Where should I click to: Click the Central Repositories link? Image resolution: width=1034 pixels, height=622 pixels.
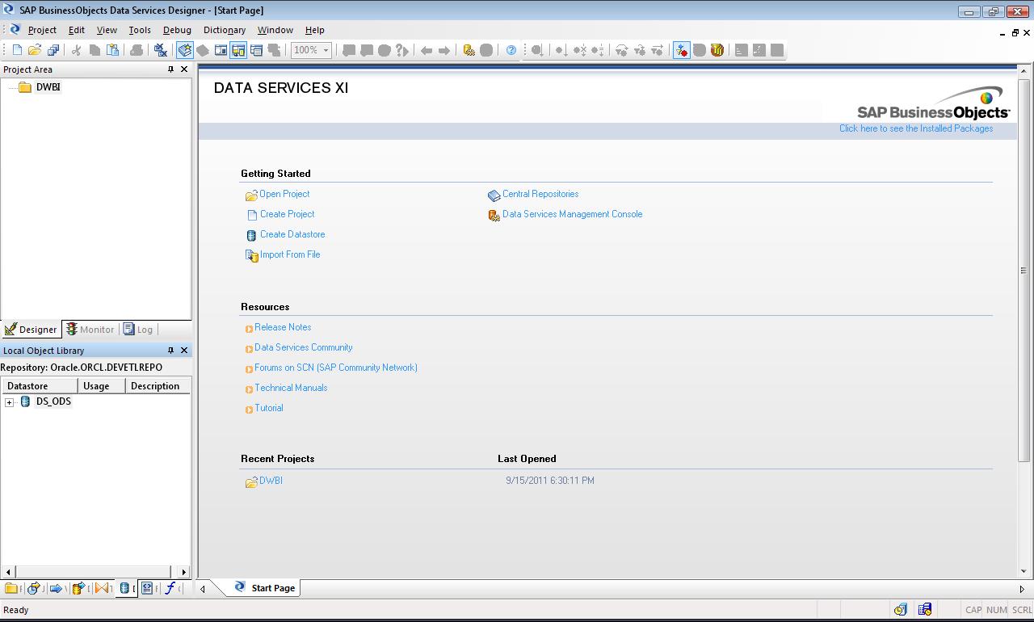[540, 194]
